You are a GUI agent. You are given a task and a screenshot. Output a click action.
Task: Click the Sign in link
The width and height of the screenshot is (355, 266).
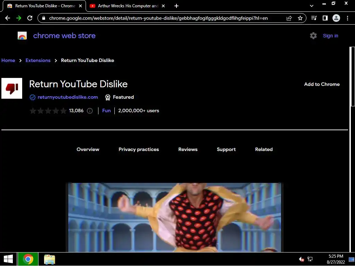click(330, 36)
